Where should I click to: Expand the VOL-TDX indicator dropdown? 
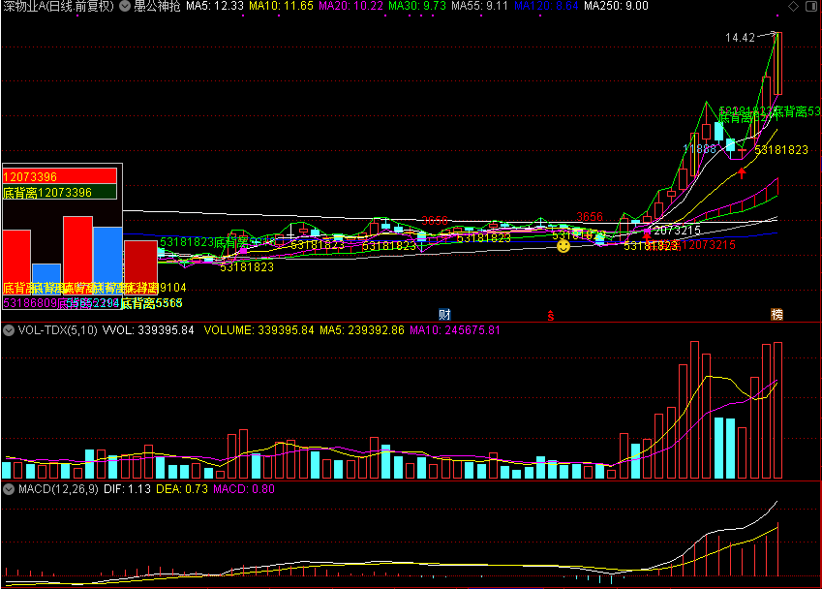click(9, 330)
